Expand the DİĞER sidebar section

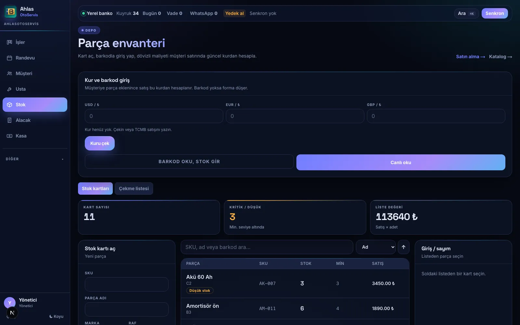[35, 159]
